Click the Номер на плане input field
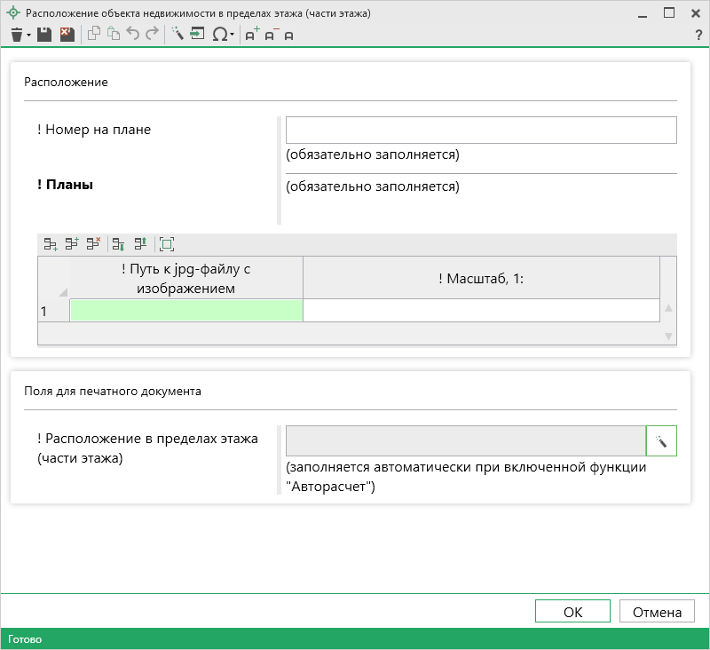 click(480, 131)
